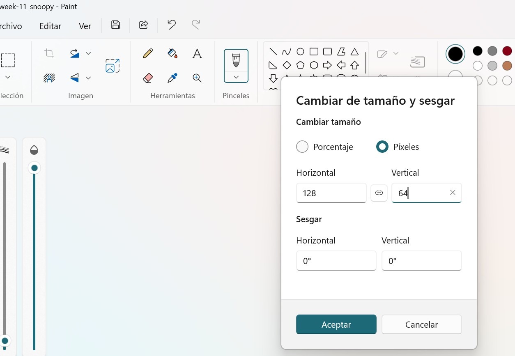Click the shape outline icon
The width and height of the screenshot is (515, 356).
(x=382, y=54)
